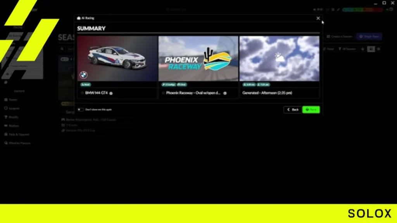Screen dimensions: 397x223
Task: Open the cloudy weather thumbnail
Action: (x=279, y=58)
